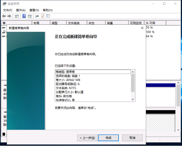Click the disk pane scroll down arrow
The image size is (182, 146).
(x=178, y=130)
